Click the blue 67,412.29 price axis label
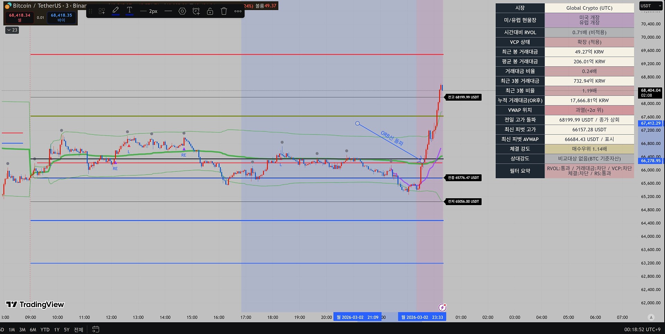 click(x=650, y=123)
